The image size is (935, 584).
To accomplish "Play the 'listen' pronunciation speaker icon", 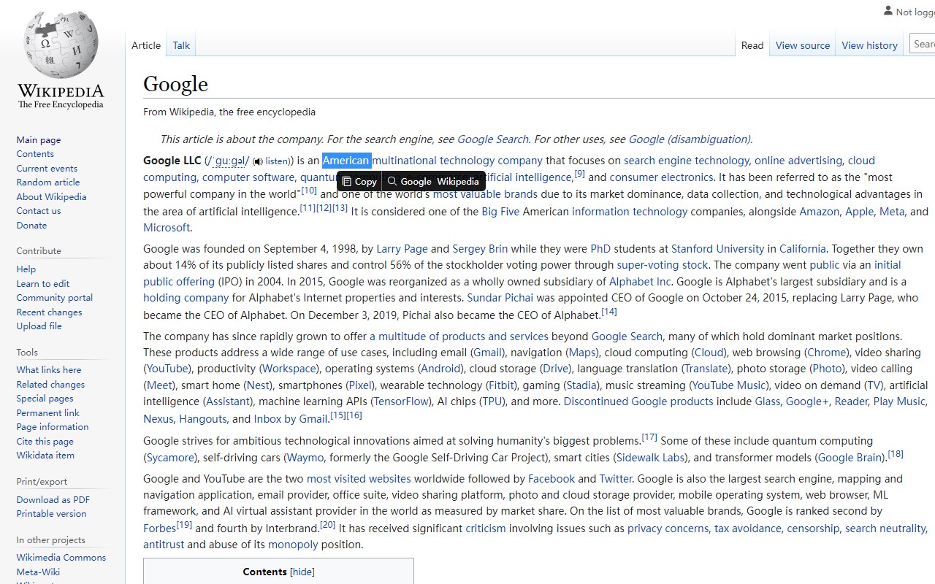I will tap(258, 161).
